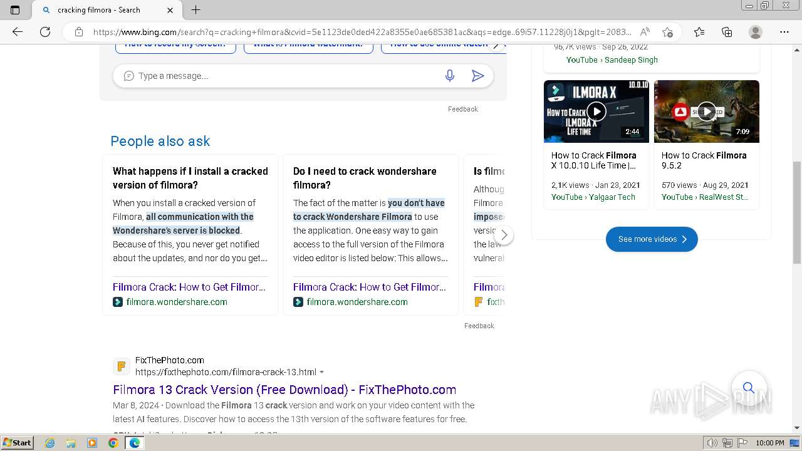The width and height of the screenshot is (802, 451).
Task: Play How to Crack Filmora X video
Action: click(x=596, y=111)
